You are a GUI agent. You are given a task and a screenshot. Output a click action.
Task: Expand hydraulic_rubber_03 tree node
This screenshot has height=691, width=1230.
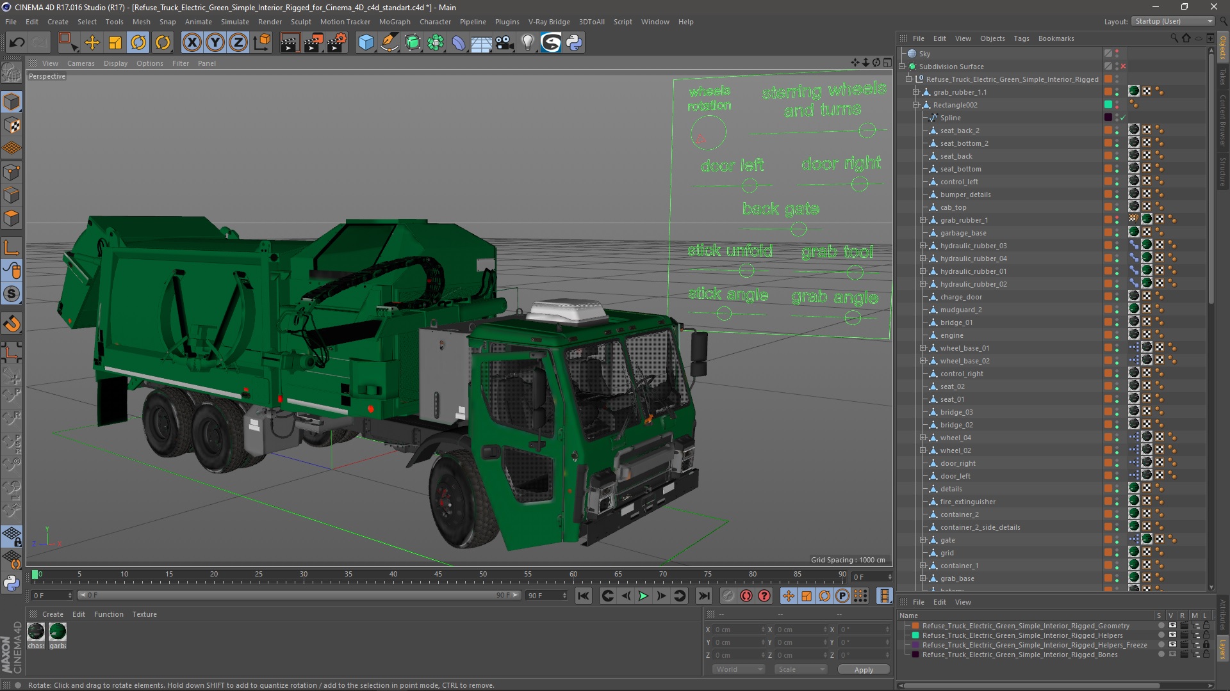click(923, 246)
